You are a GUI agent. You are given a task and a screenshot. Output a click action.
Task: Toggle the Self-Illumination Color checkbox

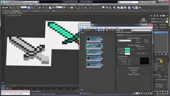click(x=137, y=49)
